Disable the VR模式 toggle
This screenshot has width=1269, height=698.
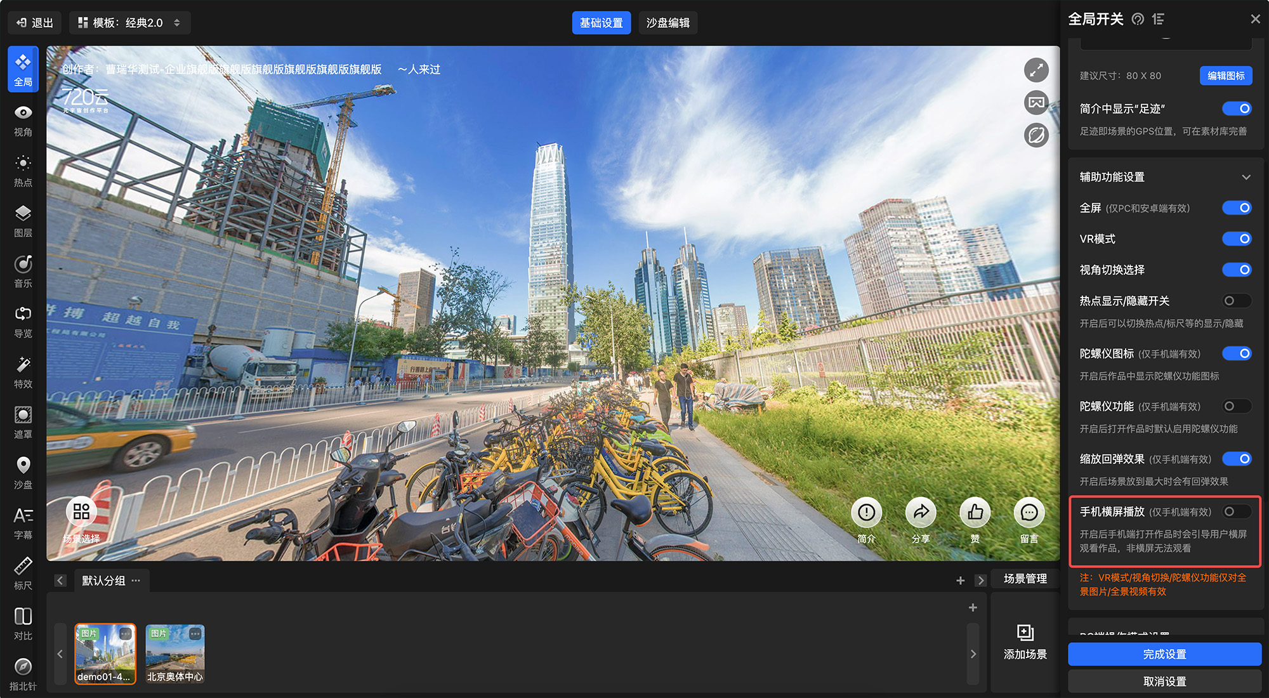pyautogui.click(x=1236, y=239)
